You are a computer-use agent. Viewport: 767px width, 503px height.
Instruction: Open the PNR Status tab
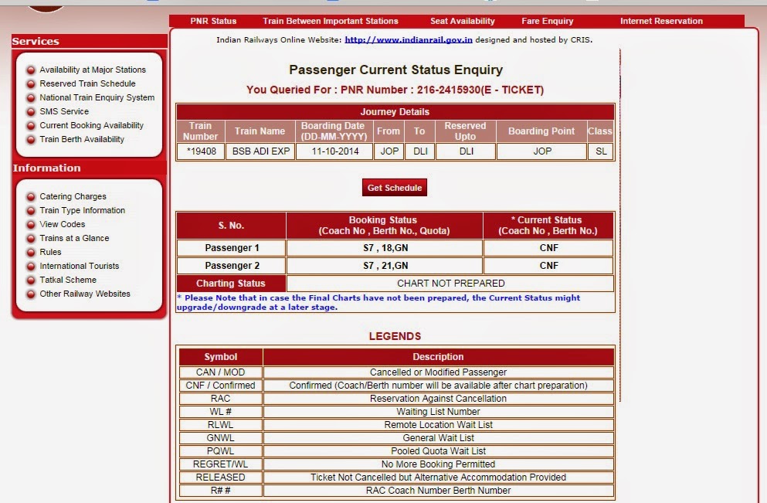213,21
